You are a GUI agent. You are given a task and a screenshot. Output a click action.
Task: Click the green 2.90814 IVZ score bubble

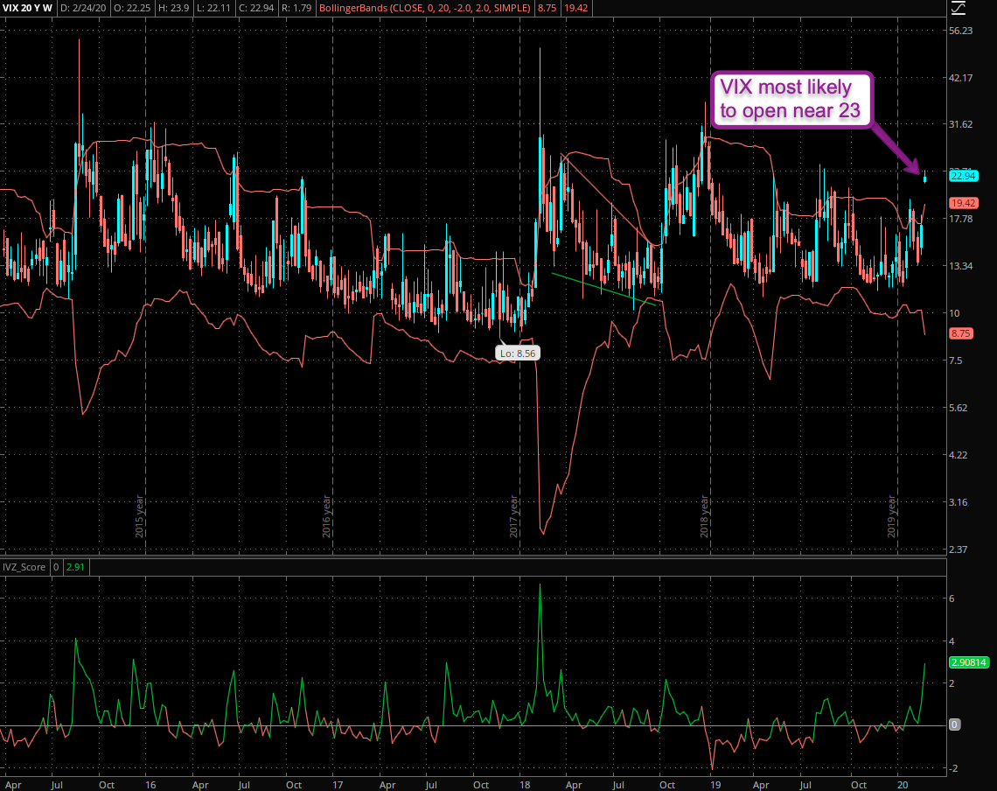point(968,662)
